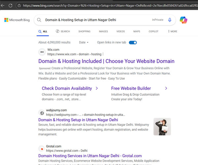This screenshot has height=165, width=198.
Task: Reload the page with refresh icon
Action: coord(10,6)
